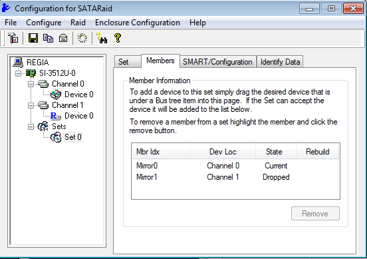The height and width of the screenshot is (259, 367).
Task: Click the Set 0 disks icon
Action: pyautogui.click(x=56, y=137)
